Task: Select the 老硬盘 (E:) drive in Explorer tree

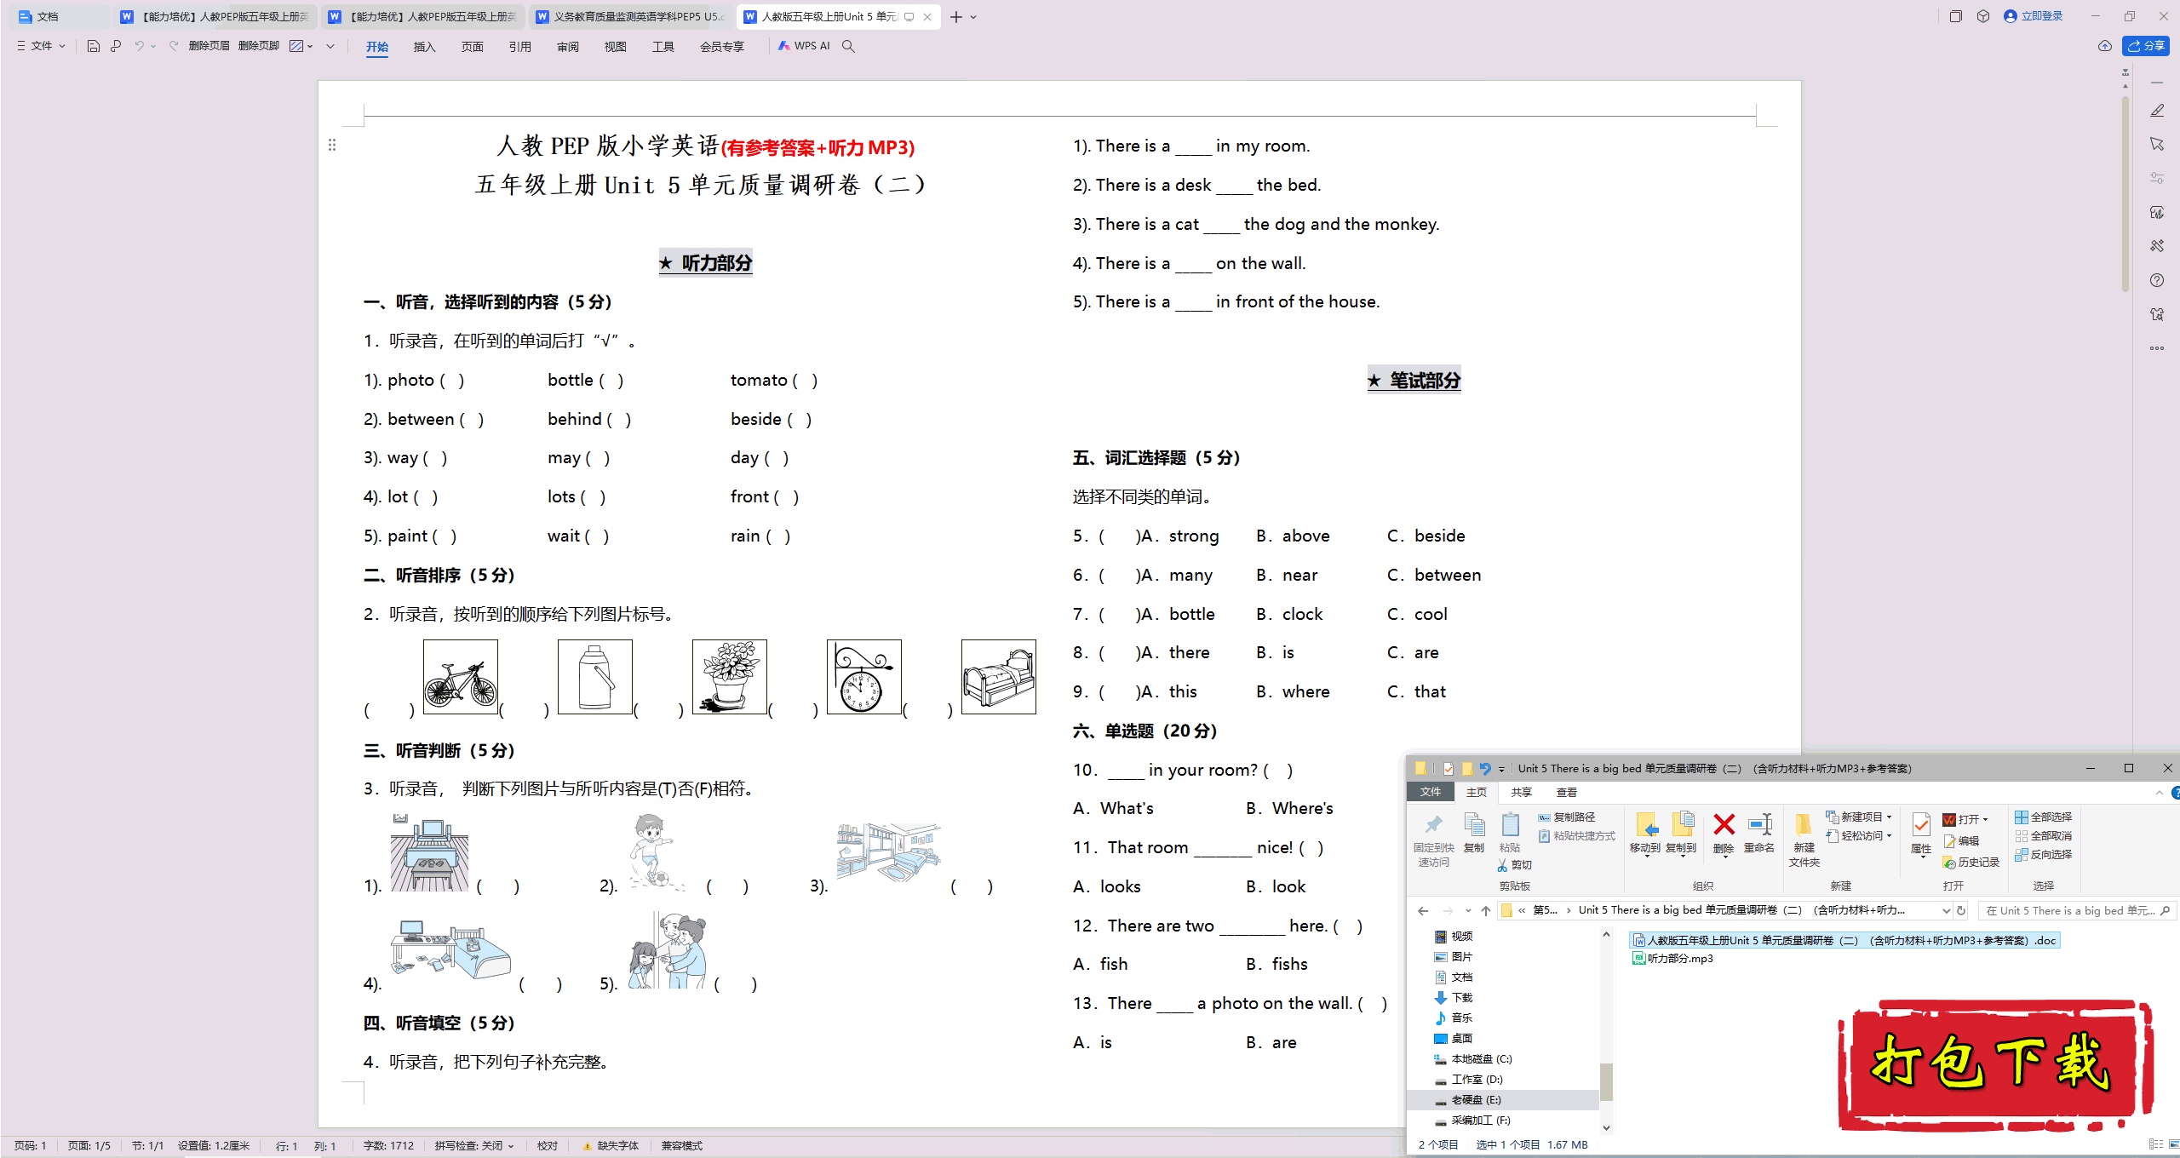Action: tap(1476, 1100)
